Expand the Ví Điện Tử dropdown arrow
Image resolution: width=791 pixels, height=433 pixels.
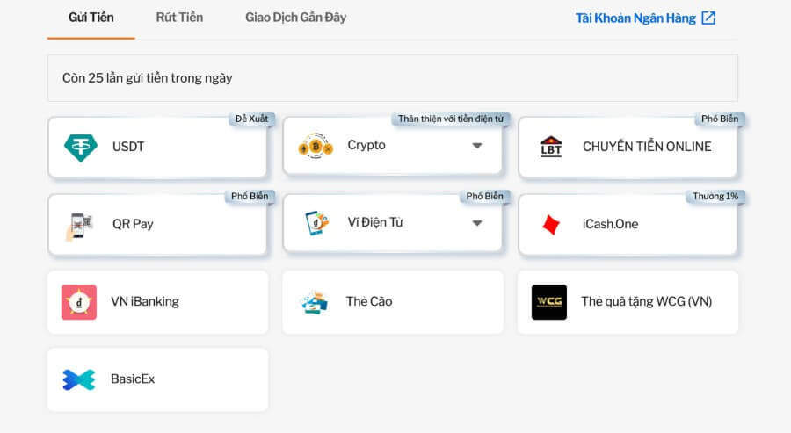(x=477, y=223)
